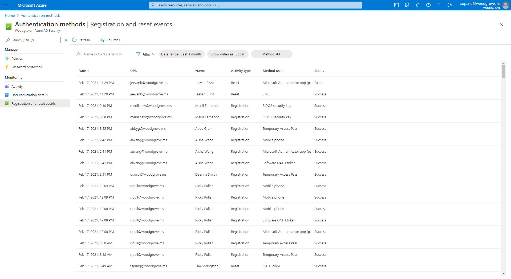This screenshot has width=511, height=279.
Task: Open the Directory + subscription filter
Action: pyautogui.click(x=407, y=5)
